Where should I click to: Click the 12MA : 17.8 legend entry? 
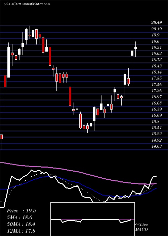point(21,231)
